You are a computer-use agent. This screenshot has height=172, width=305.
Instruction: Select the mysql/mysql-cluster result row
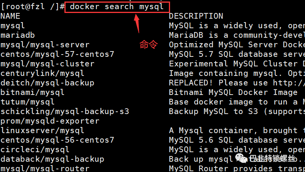(47, 64)
